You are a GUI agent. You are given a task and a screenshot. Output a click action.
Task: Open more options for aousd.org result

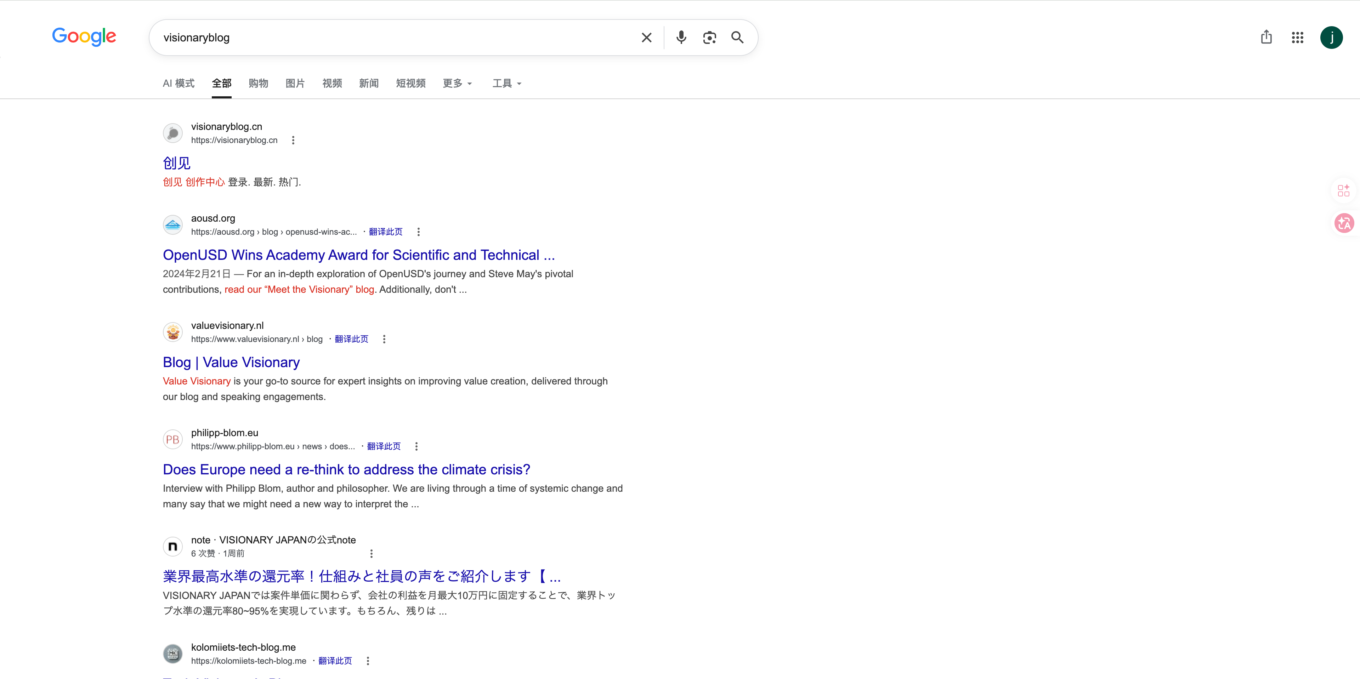419,232
